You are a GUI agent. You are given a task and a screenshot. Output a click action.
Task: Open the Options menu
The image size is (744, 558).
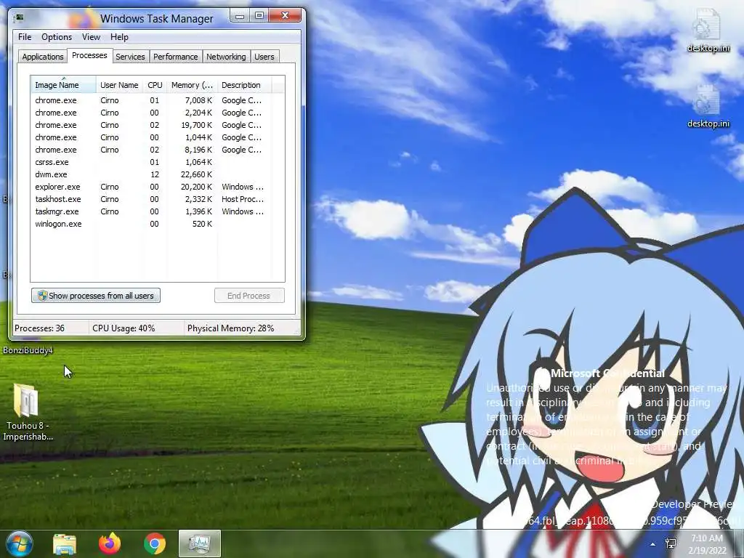(57, 37)
